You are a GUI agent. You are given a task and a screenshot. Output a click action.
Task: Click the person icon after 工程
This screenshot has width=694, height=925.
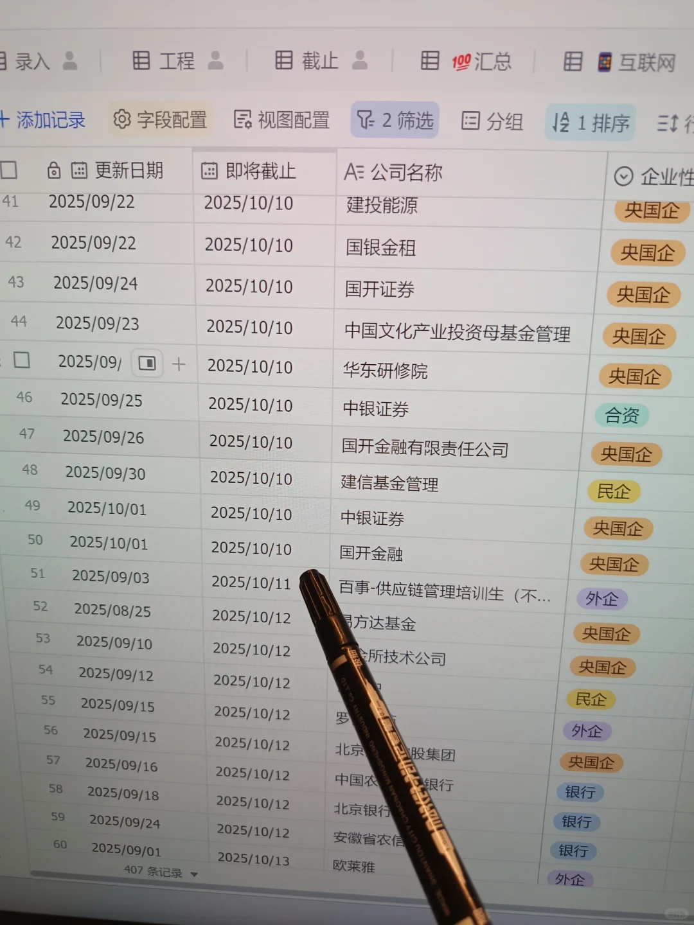[216, 60]
